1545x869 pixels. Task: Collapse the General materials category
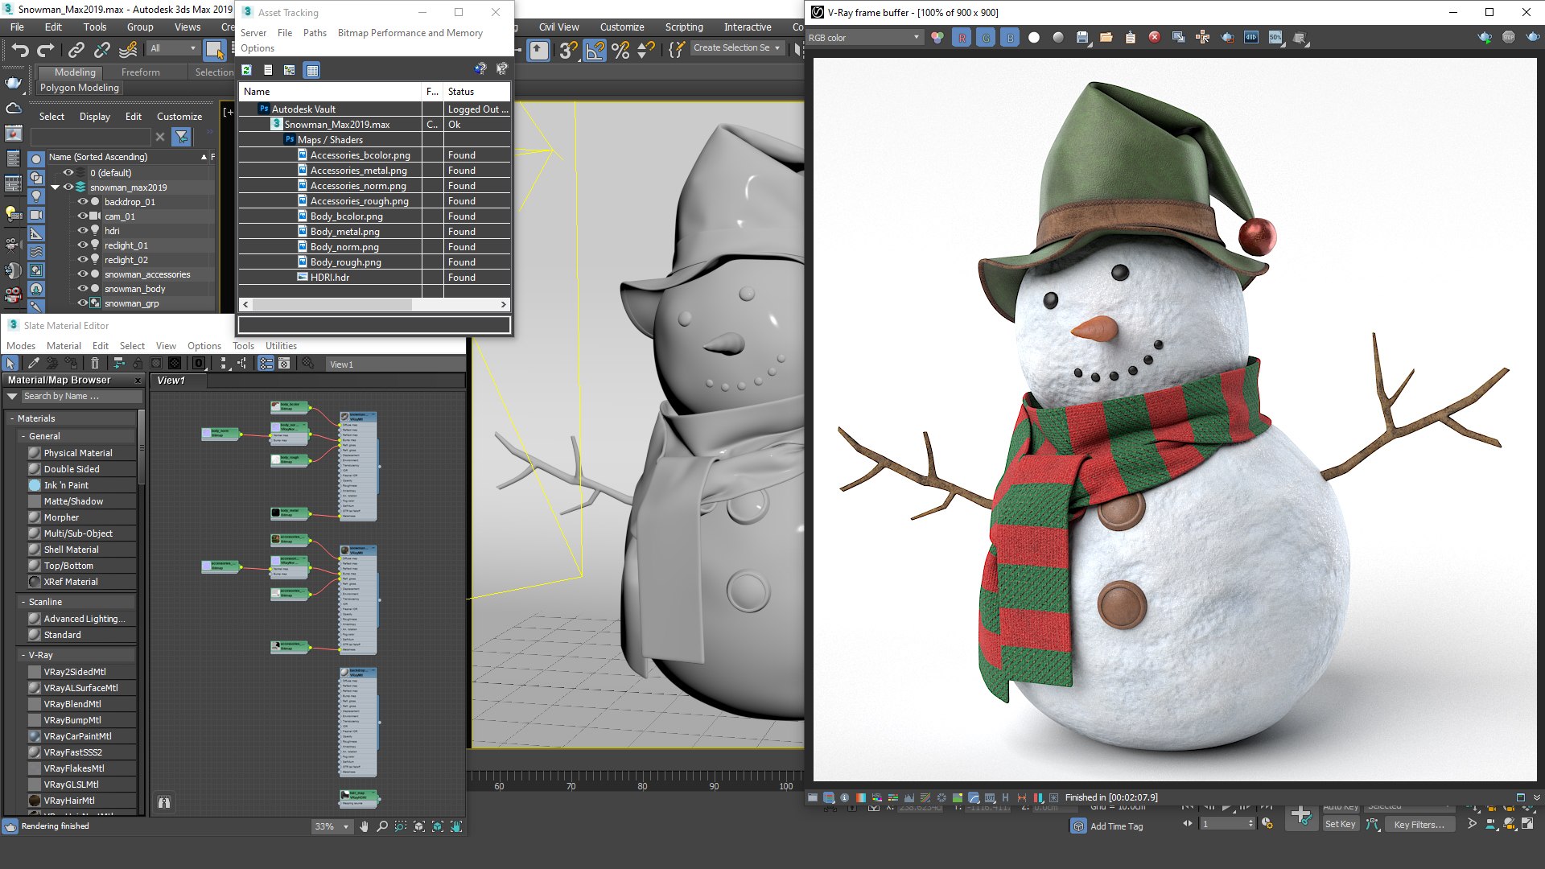pyautogui.click(x=23, y=436)
